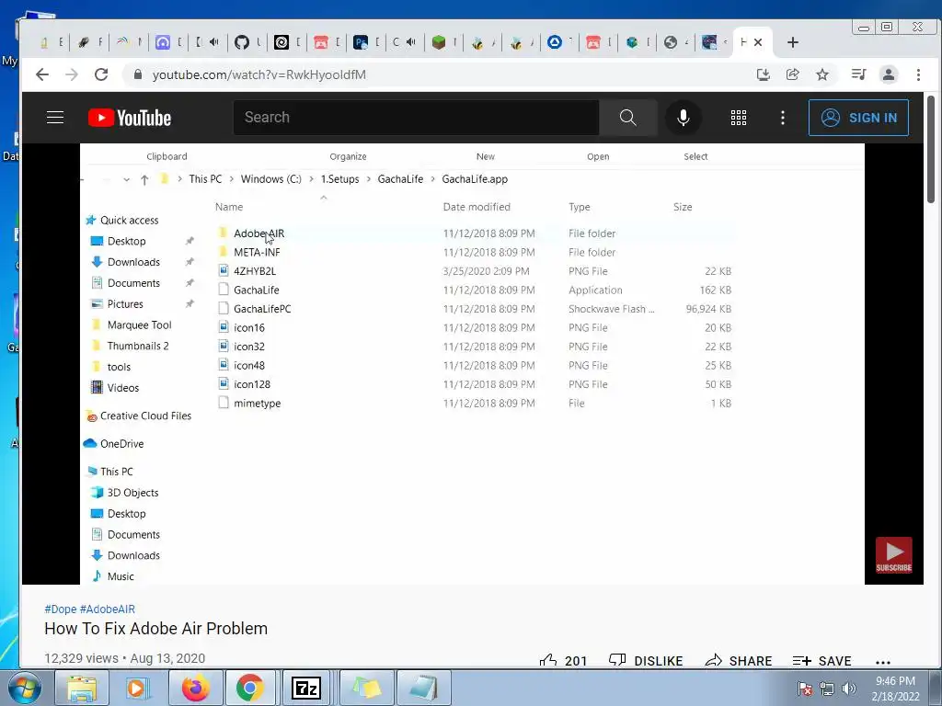Image resolution: width=942 pixels, height=706 pixels.
Task: Open Windows Explorer from taskbar
Action: (81, 688)
